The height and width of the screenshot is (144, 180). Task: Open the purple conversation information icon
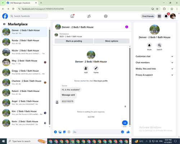(x=127, y=27)
